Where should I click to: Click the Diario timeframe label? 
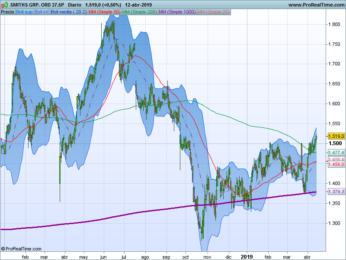(74, 5)
